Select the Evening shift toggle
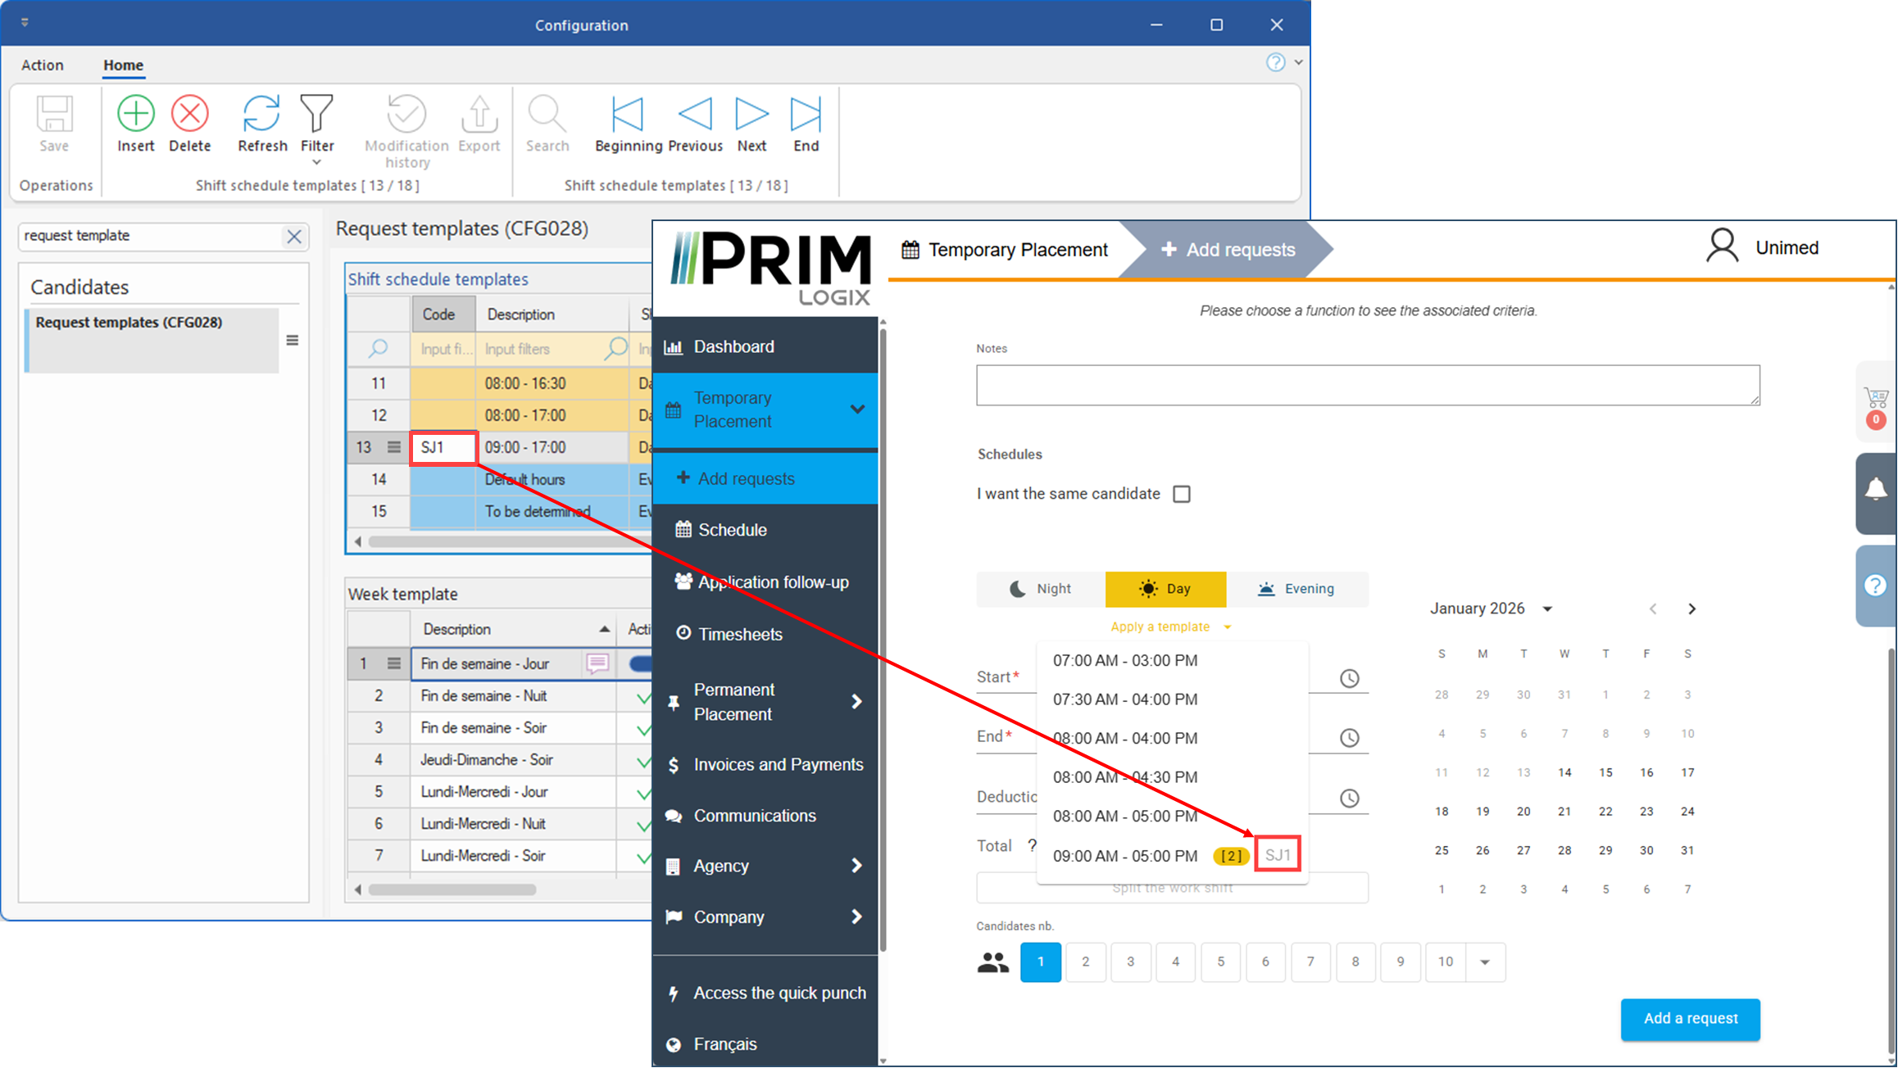The height and width of the screenshot is (1068, 1898). [x=1296, y=589]
